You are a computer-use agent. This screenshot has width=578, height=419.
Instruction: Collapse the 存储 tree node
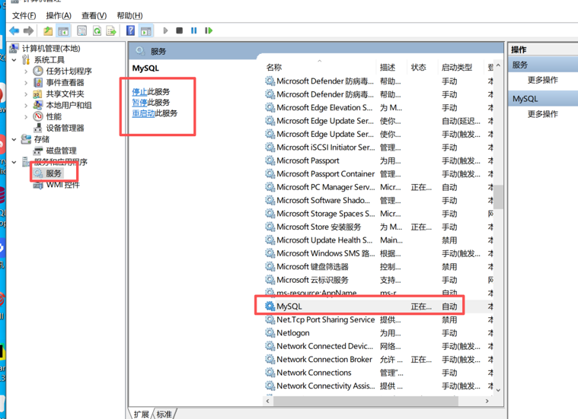coord(14,139)
